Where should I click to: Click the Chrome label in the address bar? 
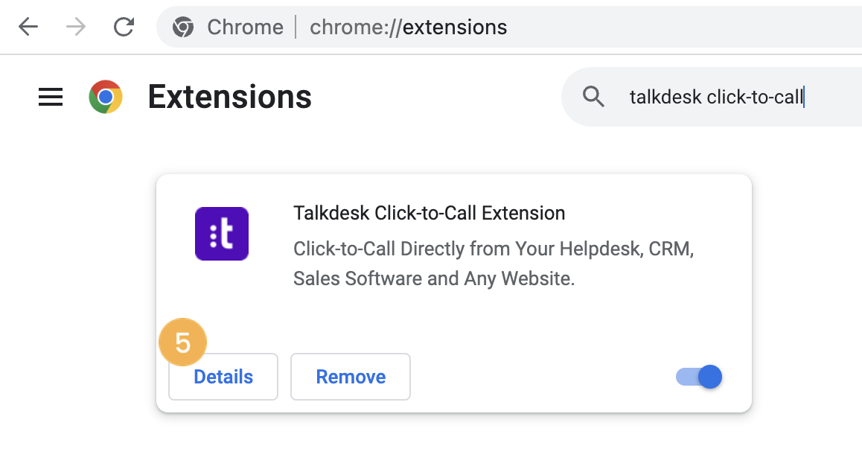[245, 27]
